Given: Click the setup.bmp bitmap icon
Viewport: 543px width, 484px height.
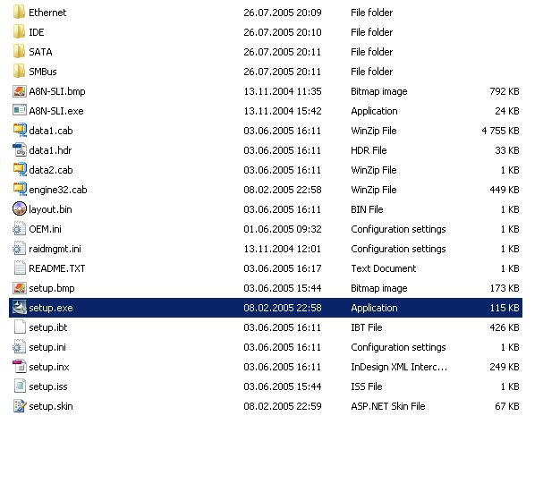Looking at the screenshot, I should 20,288.
